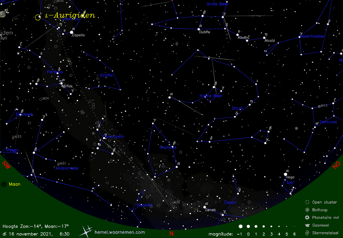Click the red N compass marker
Screen dimensions: 343x238
coord(171,233)
